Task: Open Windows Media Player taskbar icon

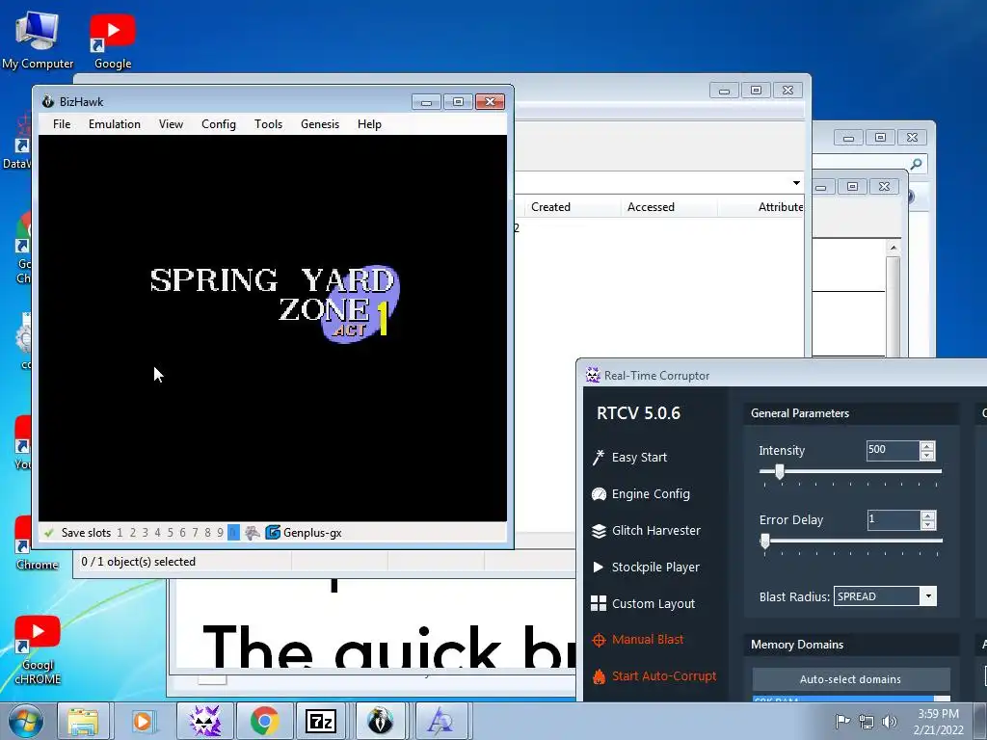Action: [143, 721]
